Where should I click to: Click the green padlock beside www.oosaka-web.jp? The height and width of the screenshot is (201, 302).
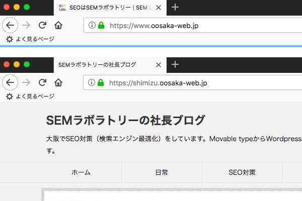click(x=101, y=25)
